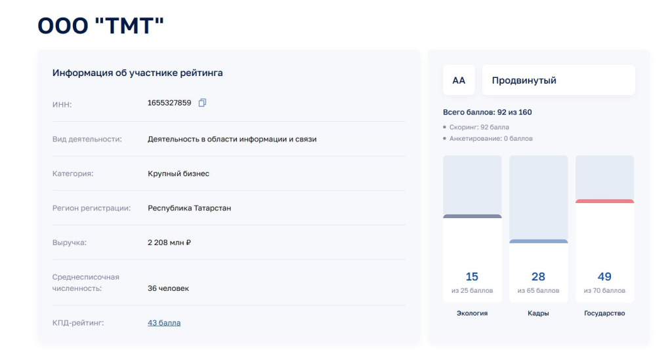Click the Государство score value 49
Viewport: 672px width, 357px height.
[x=604, y=276]
